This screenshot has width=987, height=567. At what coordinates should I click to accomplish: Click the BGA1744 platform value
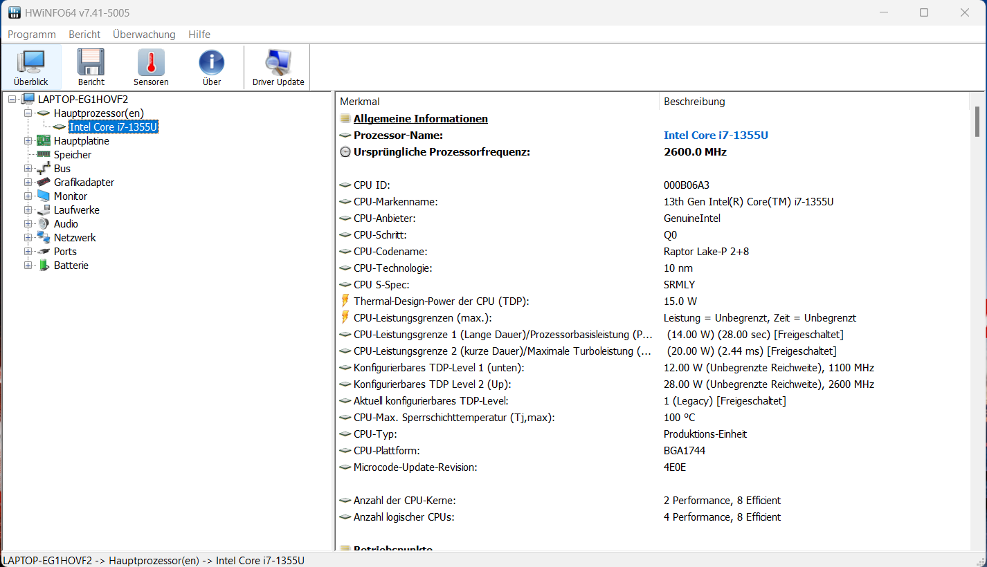pyautogui.click(x=685, y=450)
